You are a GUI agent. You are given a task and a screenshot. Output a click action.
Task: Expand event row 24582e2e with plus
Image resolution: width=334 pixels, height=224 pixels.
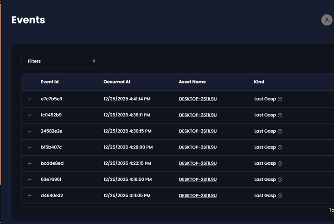point(30,131)
